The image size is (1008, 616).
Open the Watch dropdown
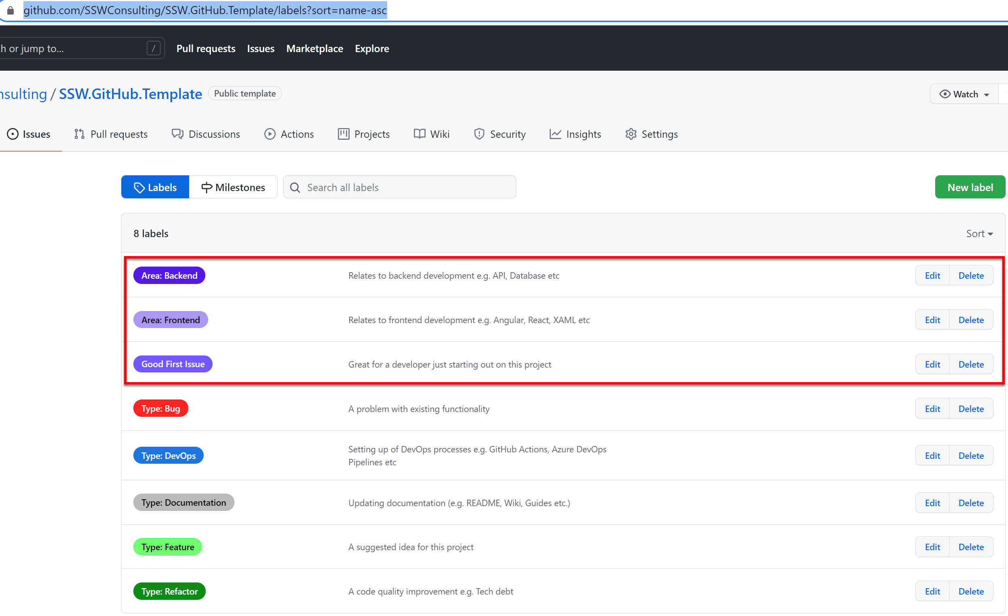click(x=964, y=95)
